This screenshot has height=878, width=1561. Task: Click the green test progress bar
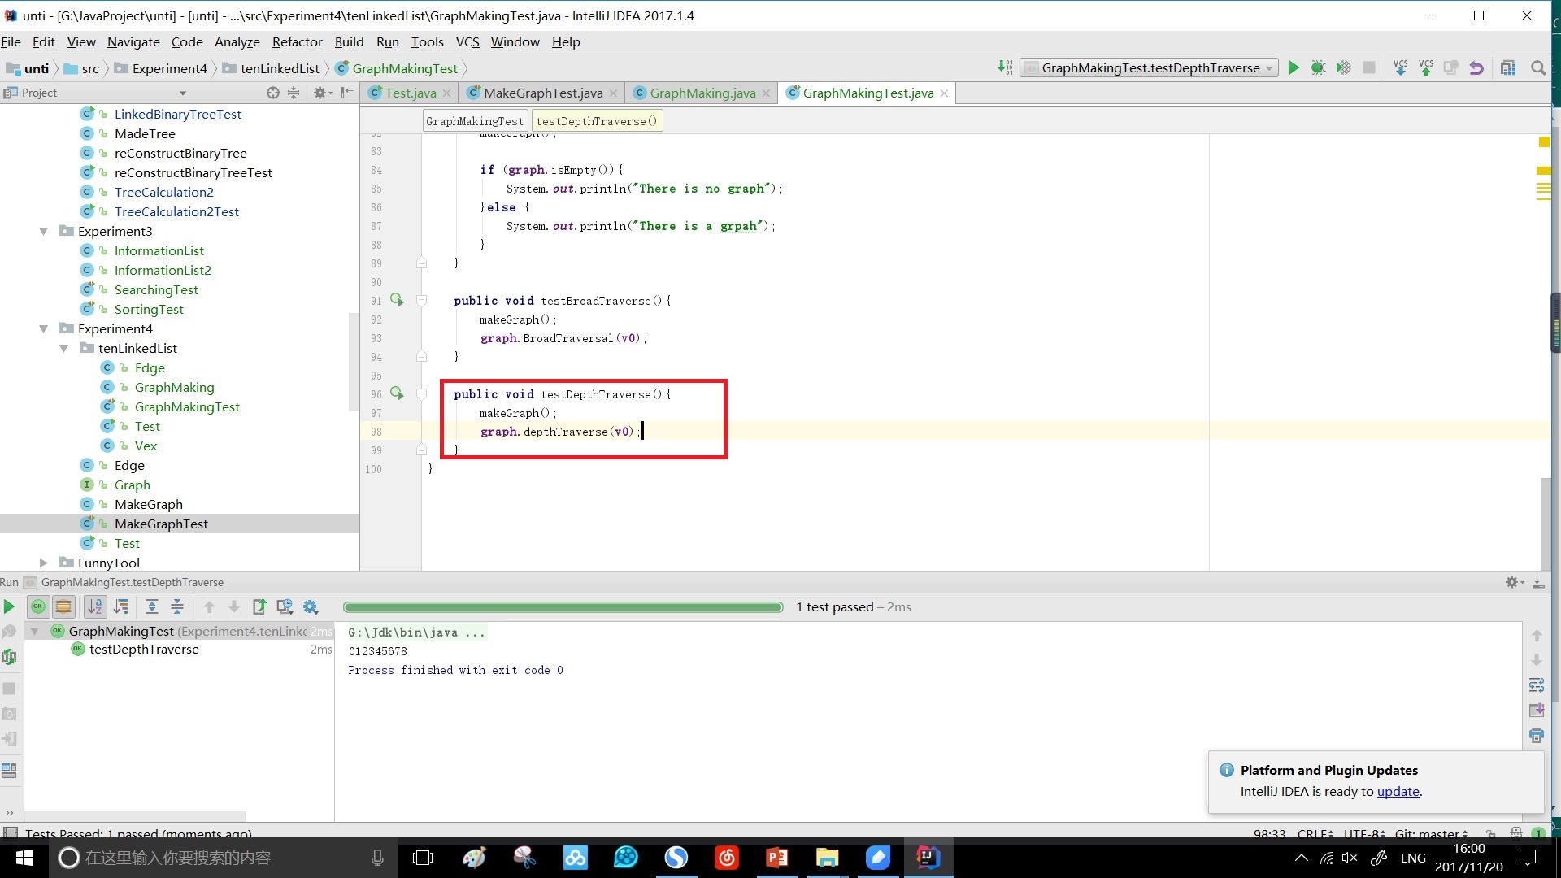tap(563, 606)
